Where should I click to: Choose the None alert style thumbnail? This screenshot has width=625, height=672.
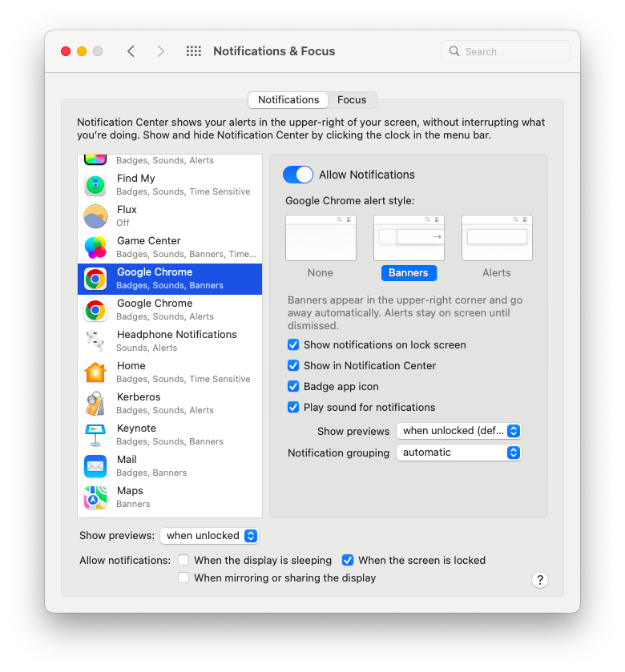tap(321, 238)
